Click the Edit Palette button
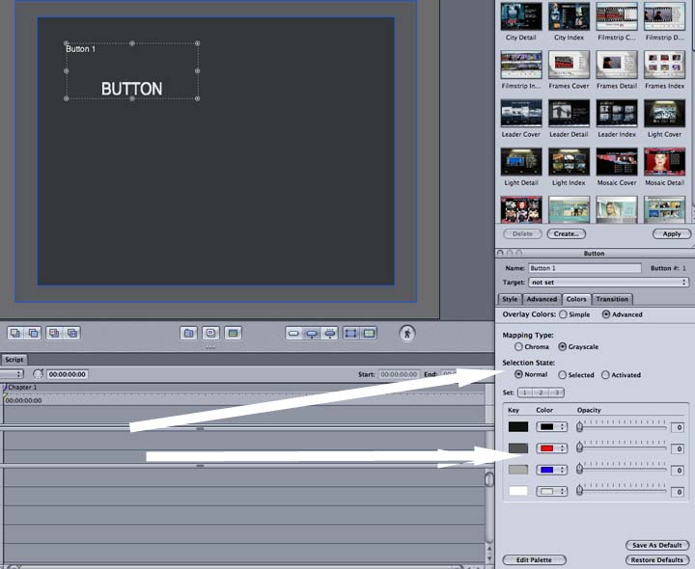The image size is (695, 569). point(534,560)
